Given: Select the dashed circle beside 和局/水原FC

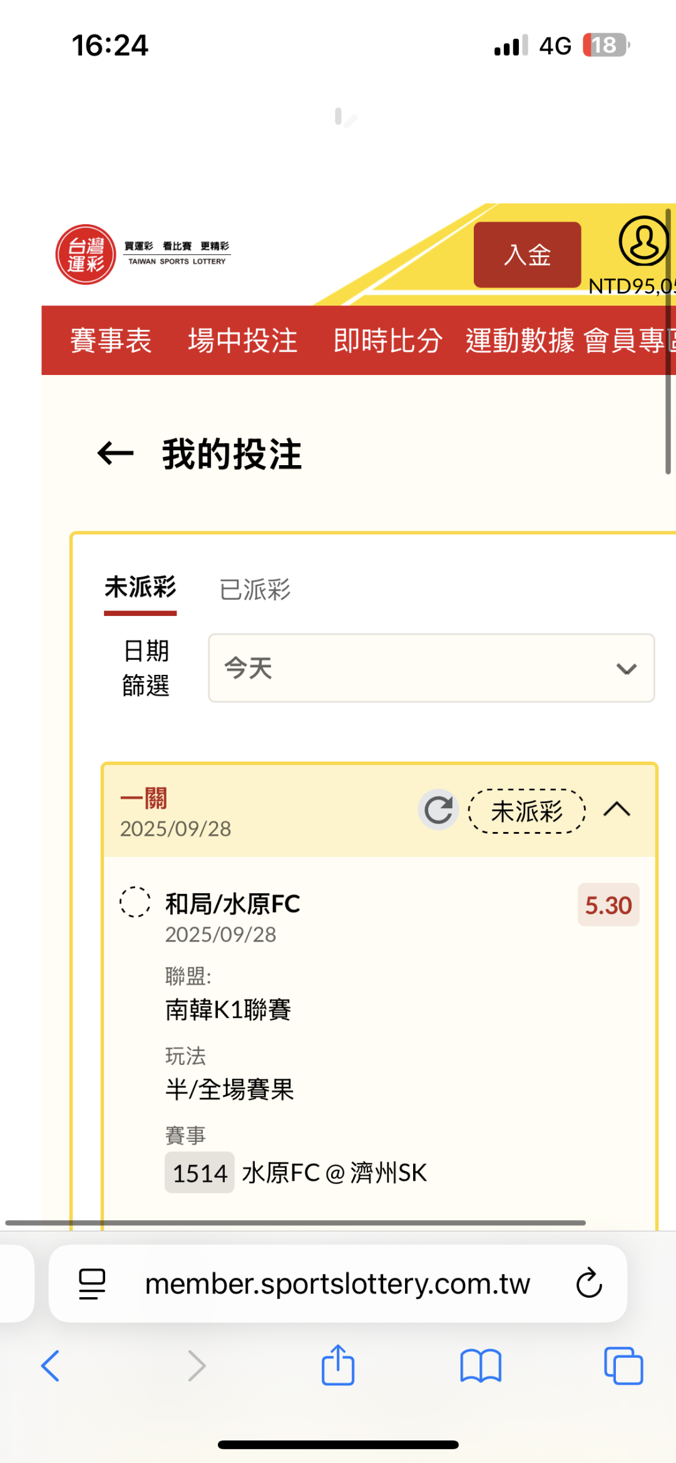Looking at the screenshot, I should coord(135,902).
